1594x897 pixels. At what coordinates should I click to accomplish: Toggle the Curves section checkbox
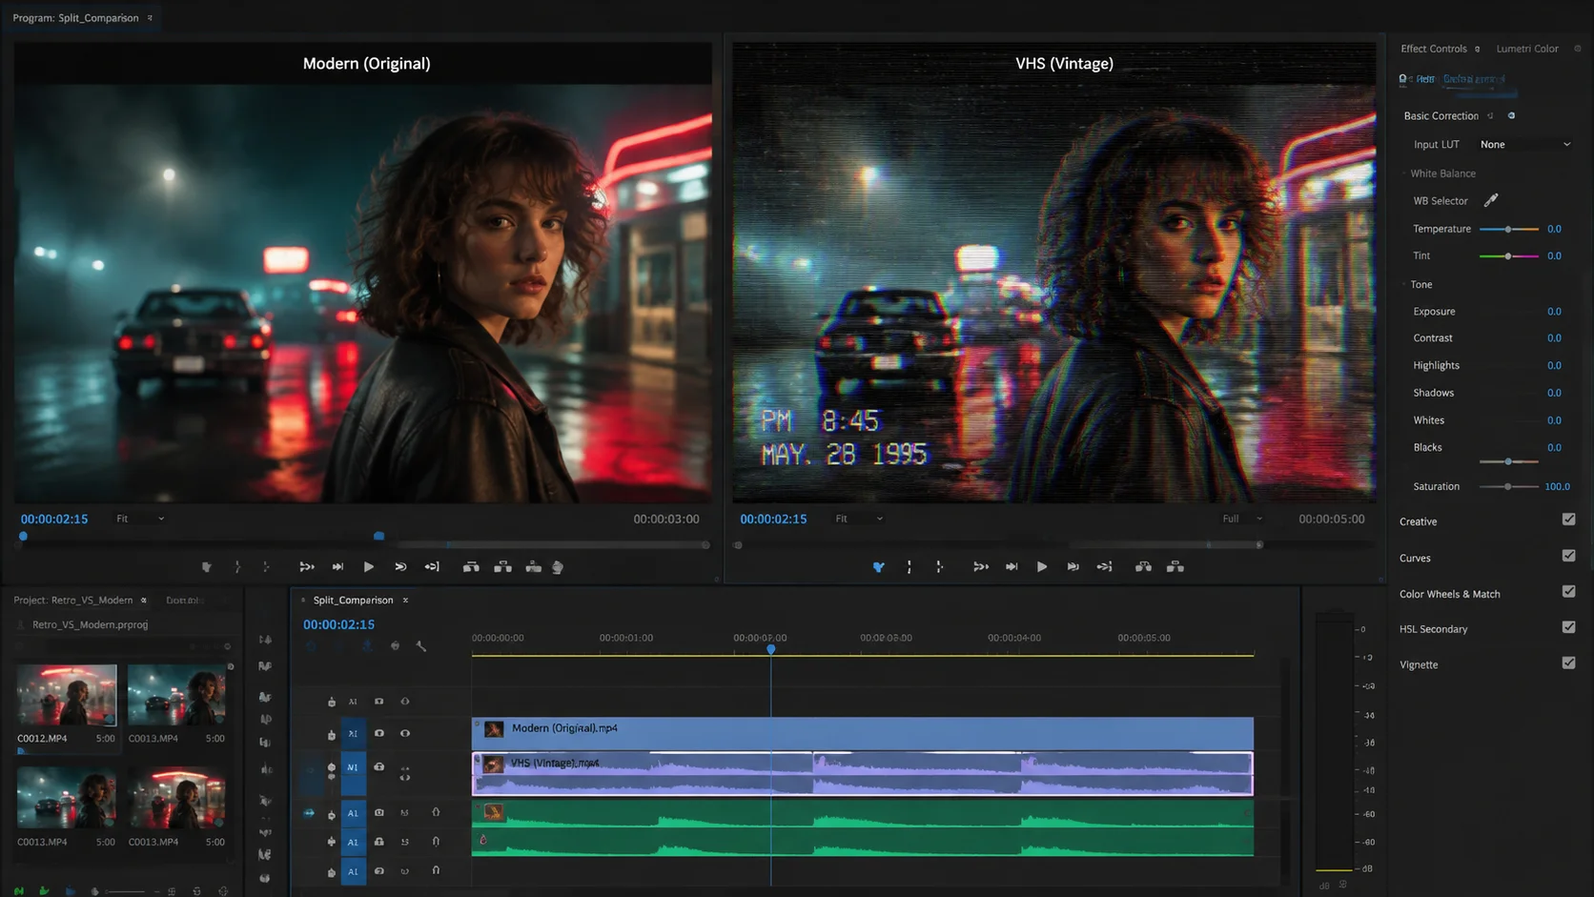coord(1568,556)
